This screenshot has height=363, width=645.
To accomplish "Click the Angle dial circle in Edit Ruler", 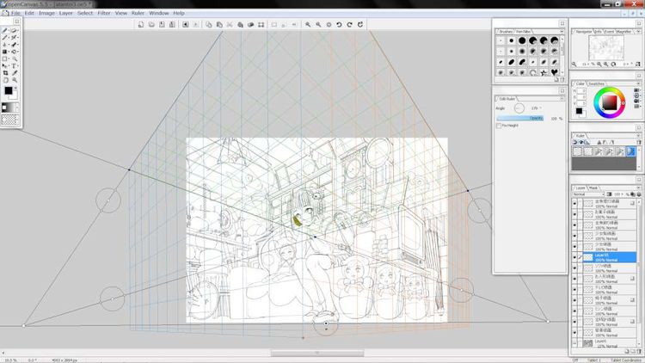I will point(519,108).
